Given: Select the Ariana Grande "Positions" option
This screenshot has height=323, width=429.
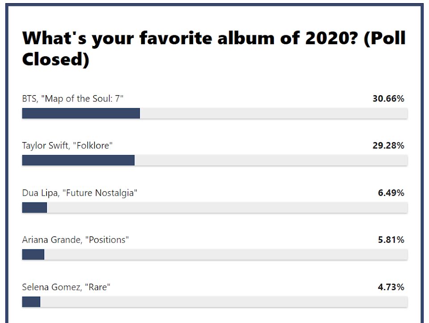Looking at the screenshot, I should [x=75, y=240].
